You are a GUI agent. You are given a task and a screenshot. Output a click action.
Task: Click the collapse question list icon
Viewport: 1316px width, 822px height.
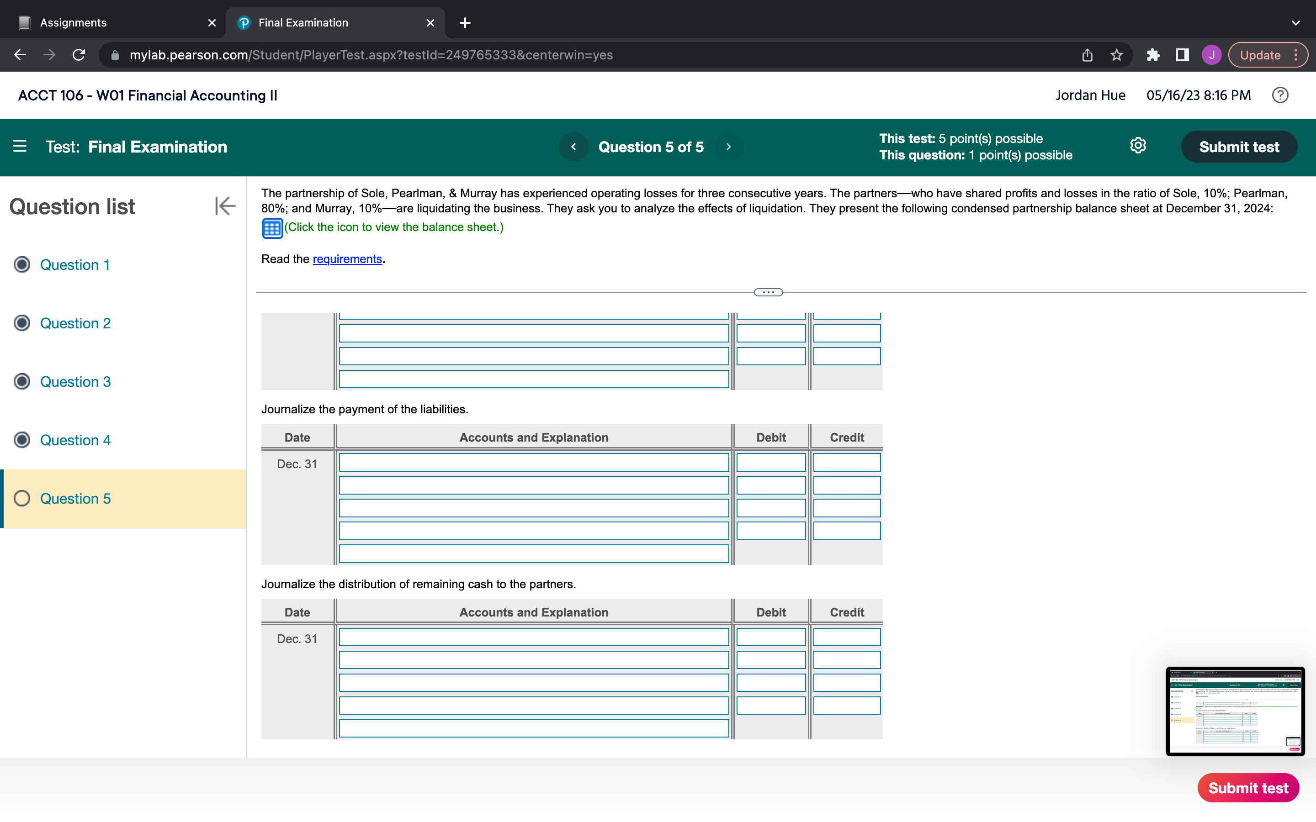pyautogui.click(x=223, y=205)
